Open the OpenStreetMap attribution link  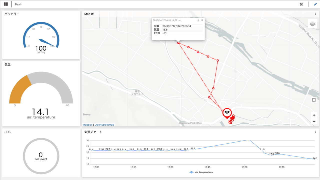click(104, 125)
